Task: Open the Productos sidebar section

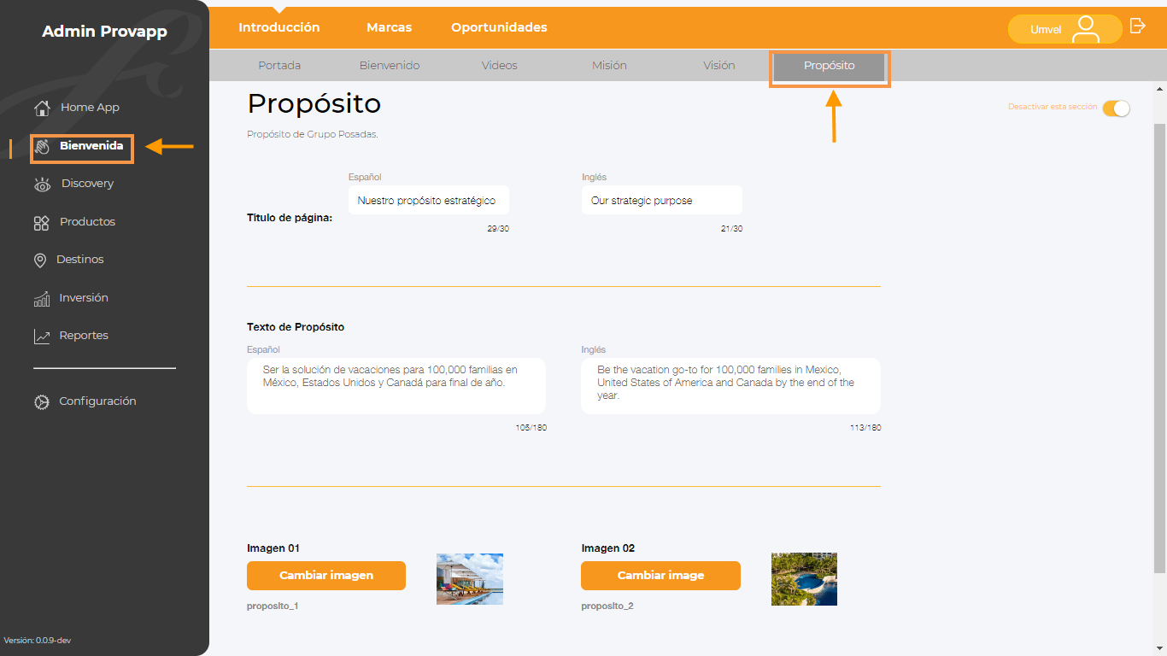Action: coord(87,222)
